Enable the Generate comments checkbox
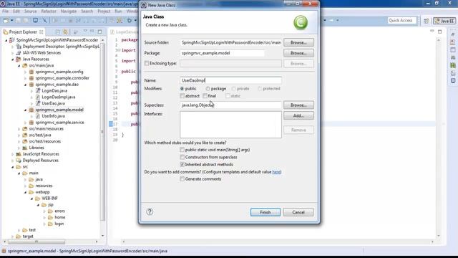This screenshot has width=458, height=258. tap(182, 179)
